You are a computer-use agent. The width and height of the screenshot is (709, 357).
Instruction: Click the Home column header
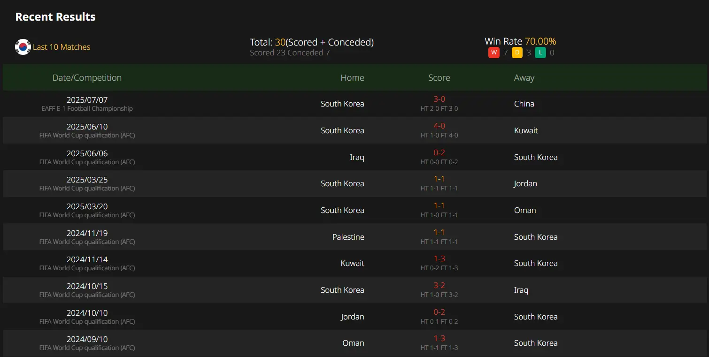[352, 78]
